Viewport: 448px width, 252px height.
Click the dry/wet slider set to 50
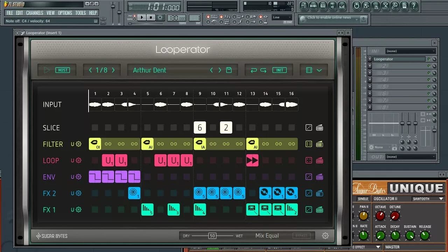click(212, 236)
